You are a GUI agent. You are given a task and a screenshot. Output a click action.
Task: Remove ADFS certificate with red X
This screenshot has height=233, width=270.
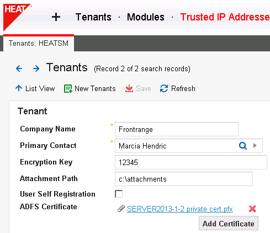pos(252,209)
